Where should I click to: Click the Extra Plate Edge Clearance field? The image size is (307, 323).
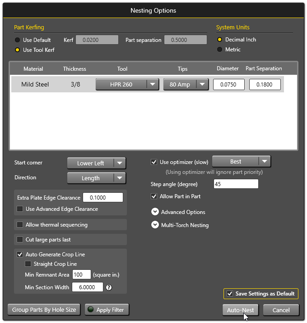pos(103,198)
